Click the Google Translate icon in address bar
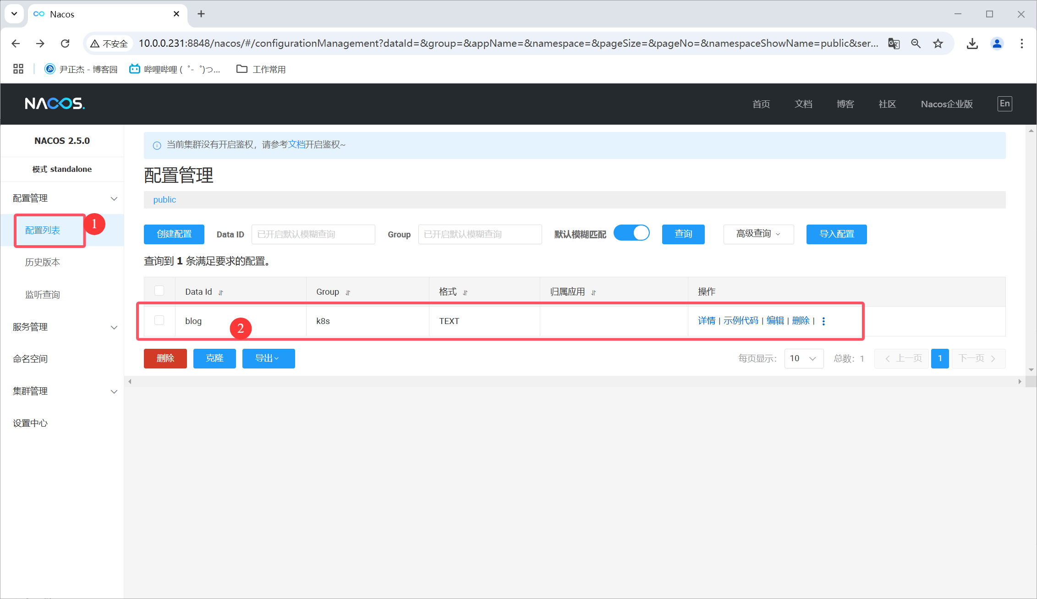 pyautogui.click(x=894, y=44)
